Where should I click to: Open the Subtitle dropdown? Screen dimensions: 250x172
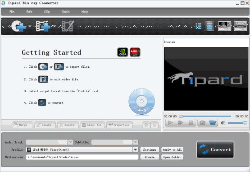(x=114, y=142)
